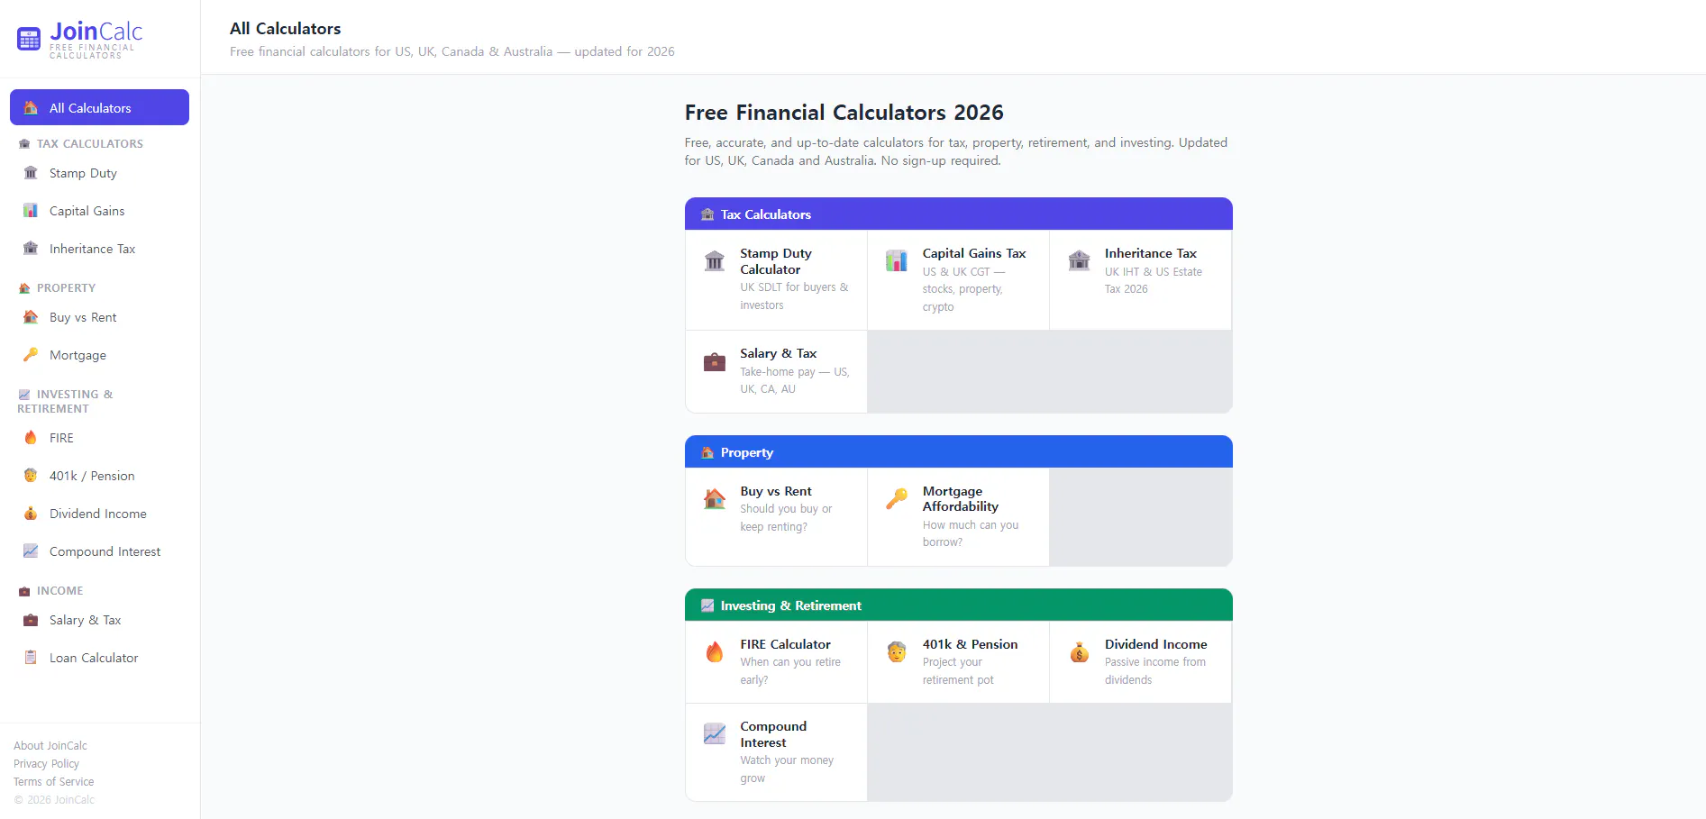Click 'Compound Interest' in the sidebar
The height and width of the screenshot is (819, 1706).
coord(105,551)
